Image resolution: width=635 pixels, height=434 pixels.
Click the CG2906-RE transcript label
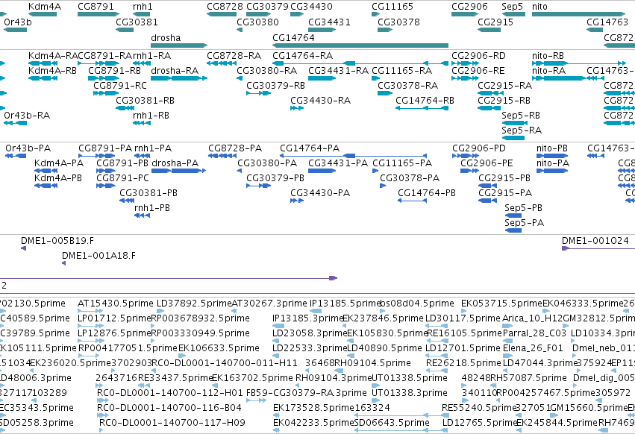(x=478, y=70)
